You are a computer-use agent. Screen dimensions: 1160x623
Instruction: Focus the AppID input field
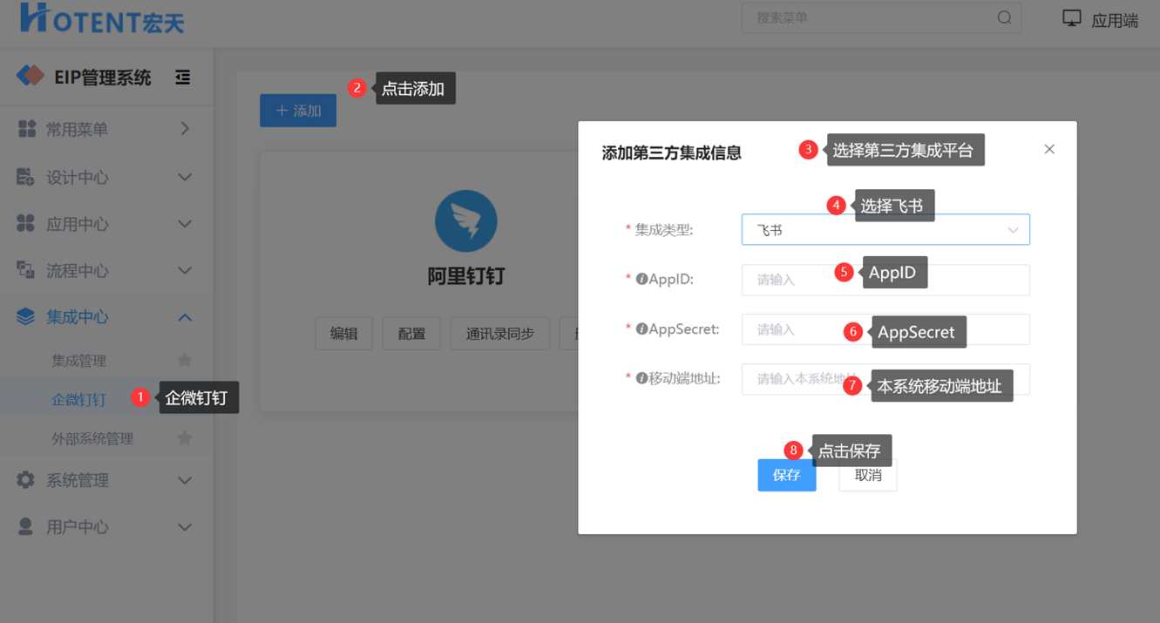pyautogui.click(x=885, y=280)
